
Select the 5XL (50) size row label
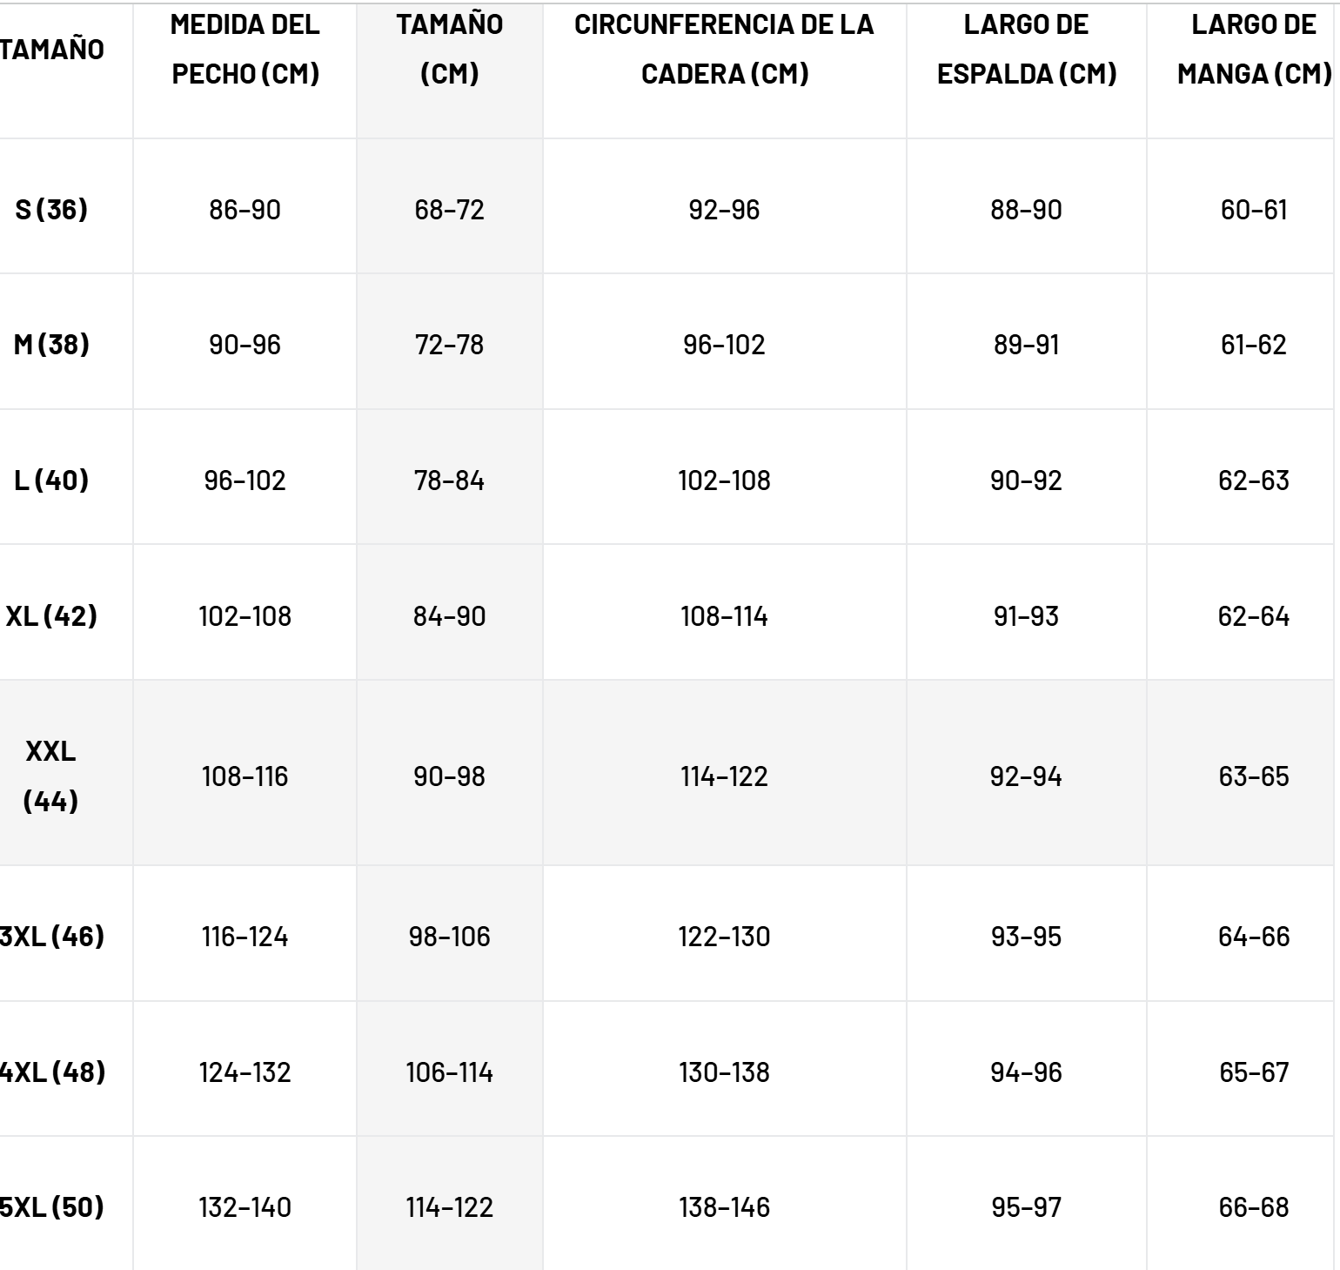(52, 1207)
